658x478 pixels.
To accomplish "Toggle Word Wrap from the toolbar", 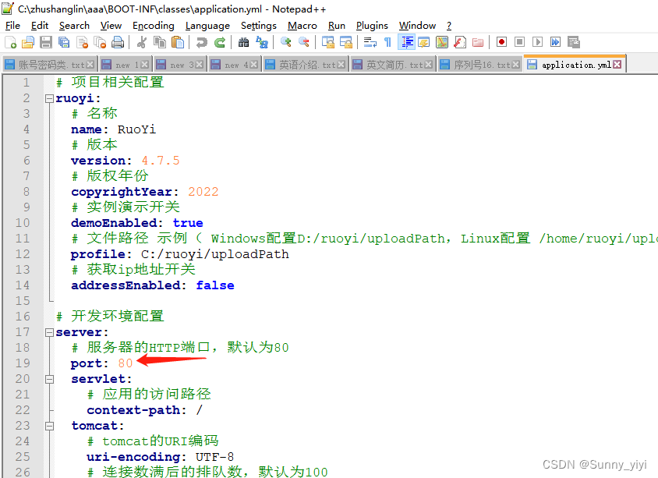I will (x=370, y=42).
